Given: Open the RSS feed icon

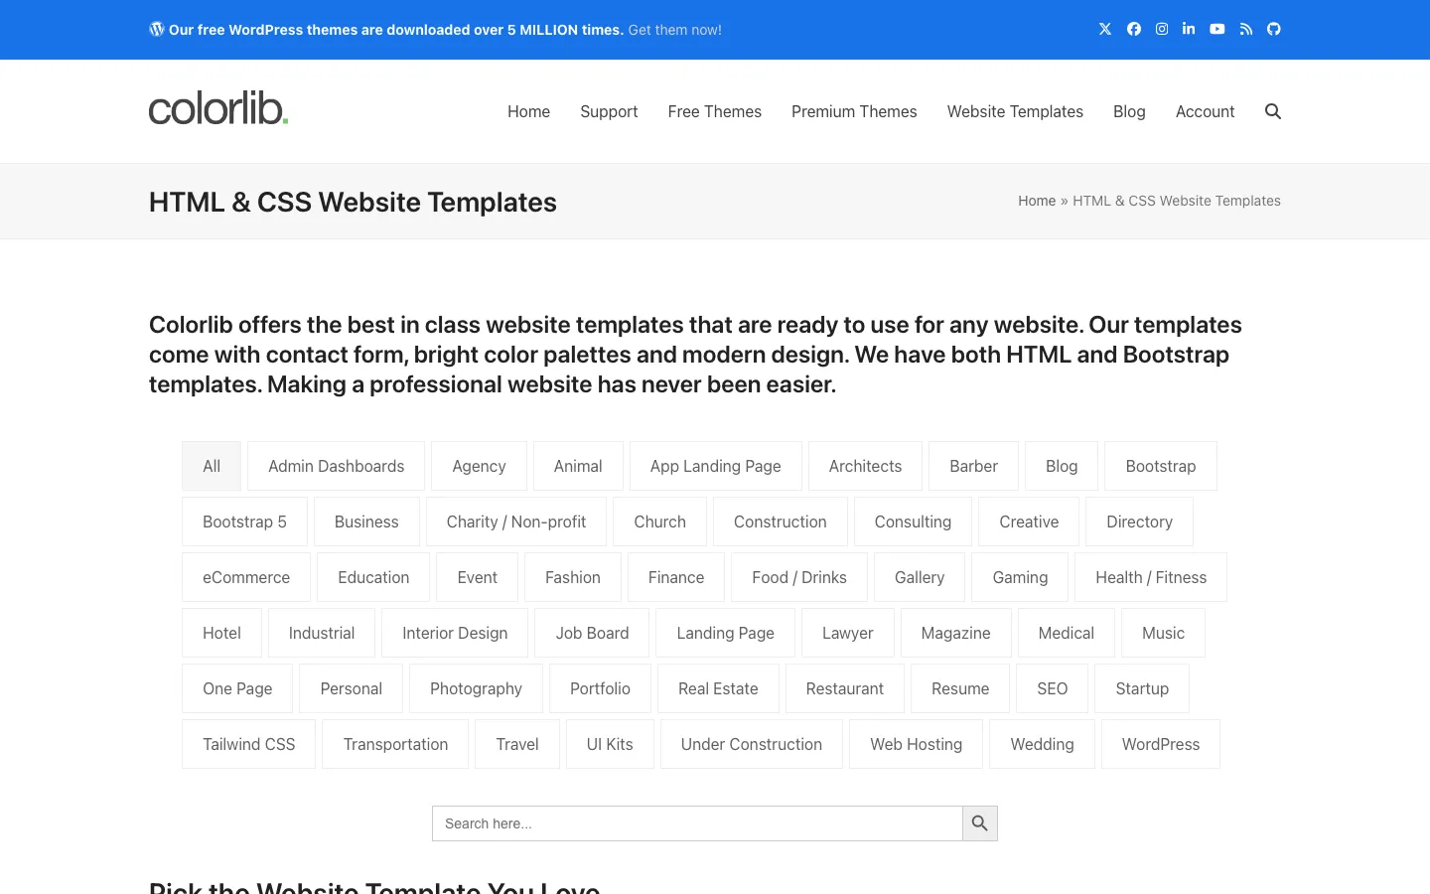Looking at the screenshot, I should (x=1246, y=29).
